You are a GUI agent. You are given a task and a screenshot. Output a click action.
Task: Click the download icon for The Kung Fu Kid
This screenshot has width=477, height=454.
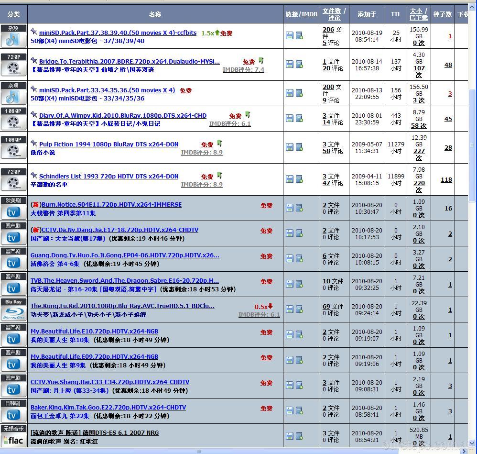pyautogui.click(x=290, y=309)
